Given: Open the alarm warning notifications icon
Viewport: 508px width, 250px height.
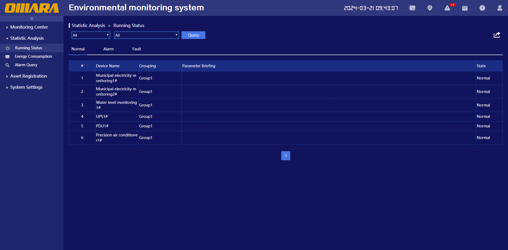Looking at the screenshot, I should 447,8.
